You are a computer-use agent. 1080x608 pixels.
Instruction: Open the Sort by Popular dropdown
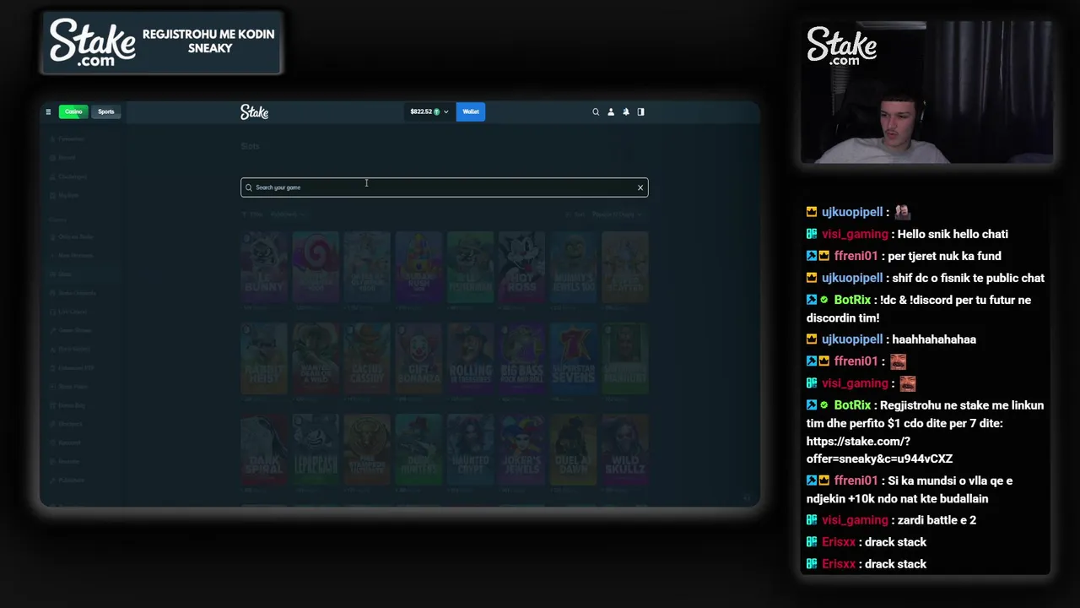pyautogui.click(x=617, y=214)
